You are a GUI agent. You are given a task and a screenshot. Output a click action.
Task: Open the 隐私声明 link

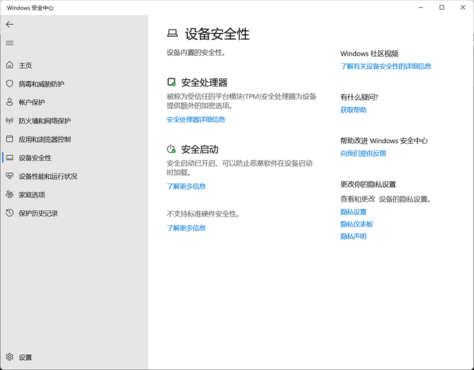point(353,236)
